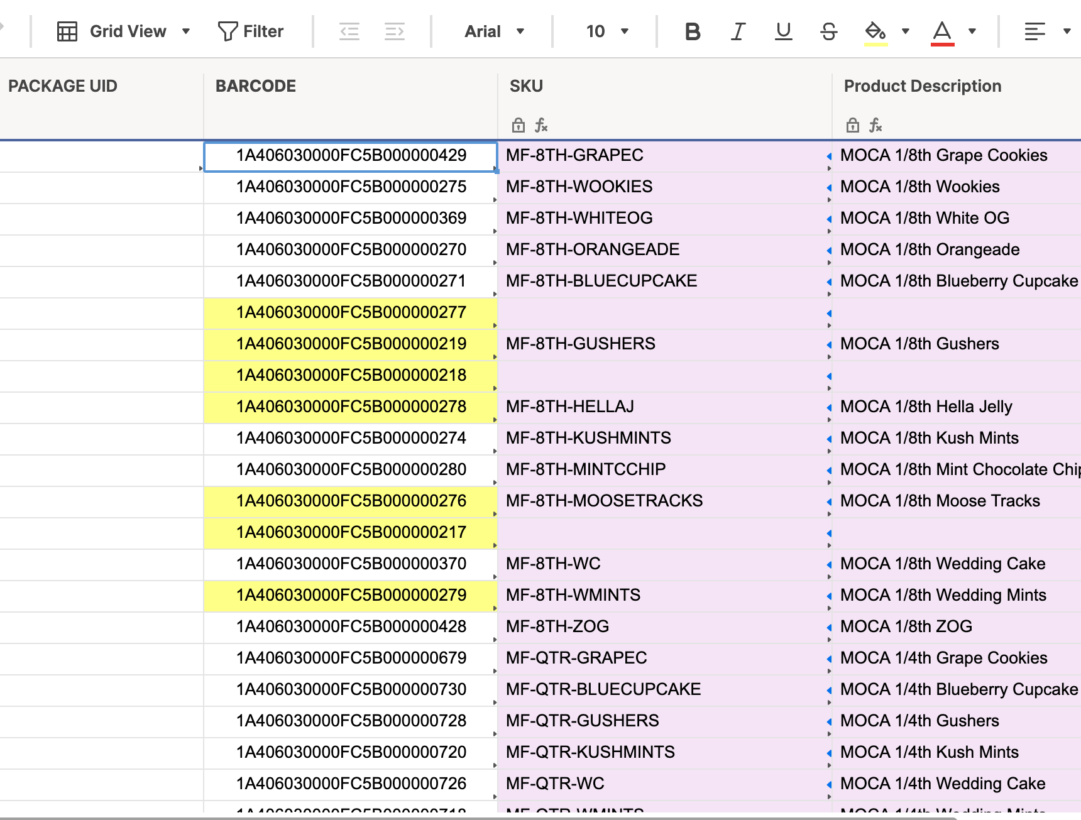1081x820 pixels.
Task: Select SKU cell MF-8TH-MOOSETRACKS
Action: tap(665, 501)
